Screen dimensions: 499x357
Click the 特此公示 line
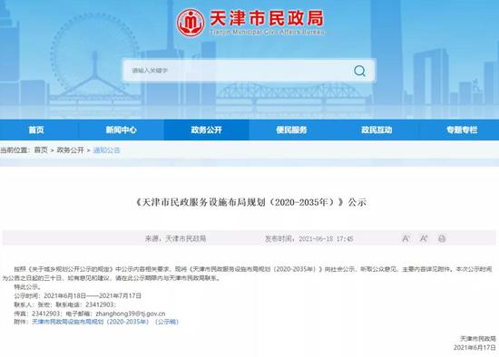[x=28, y=286]
